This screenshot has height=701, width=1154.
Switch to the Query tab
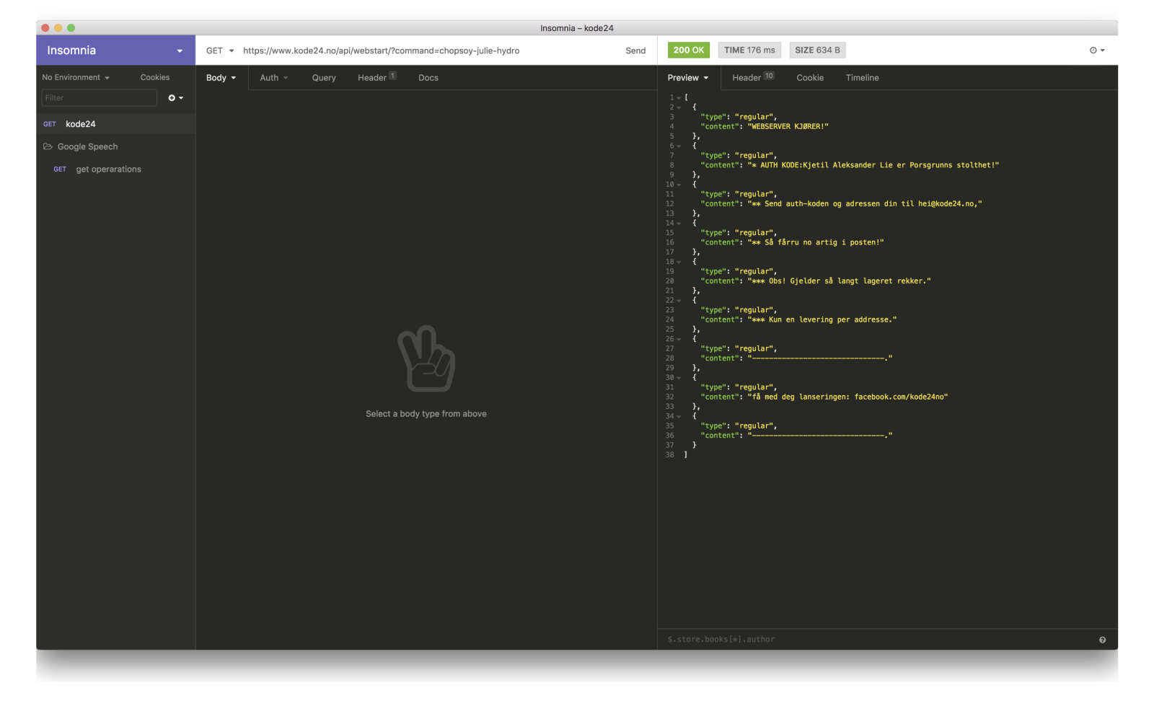click(324, 78)
